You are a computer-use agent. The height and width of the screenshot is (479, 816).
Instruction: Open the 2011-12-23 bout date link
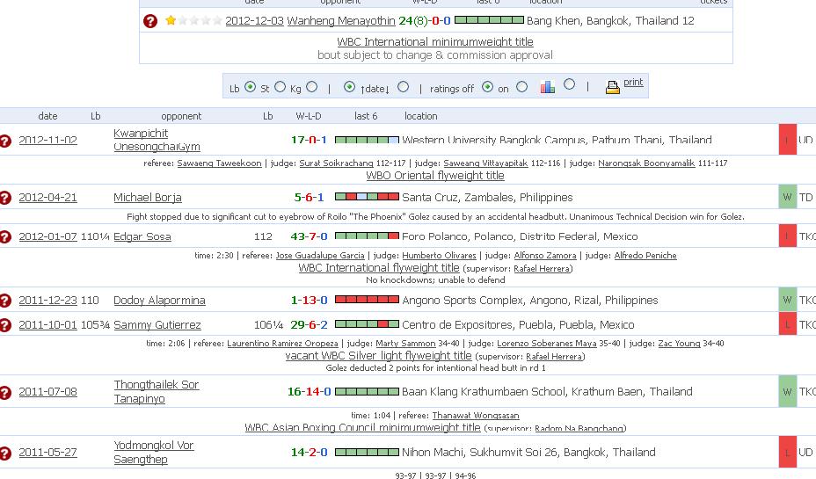click(x=47, y=301)
